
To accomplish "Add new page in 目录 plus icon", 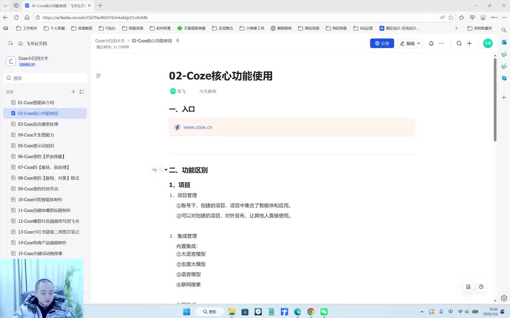I will coord(73,92).
